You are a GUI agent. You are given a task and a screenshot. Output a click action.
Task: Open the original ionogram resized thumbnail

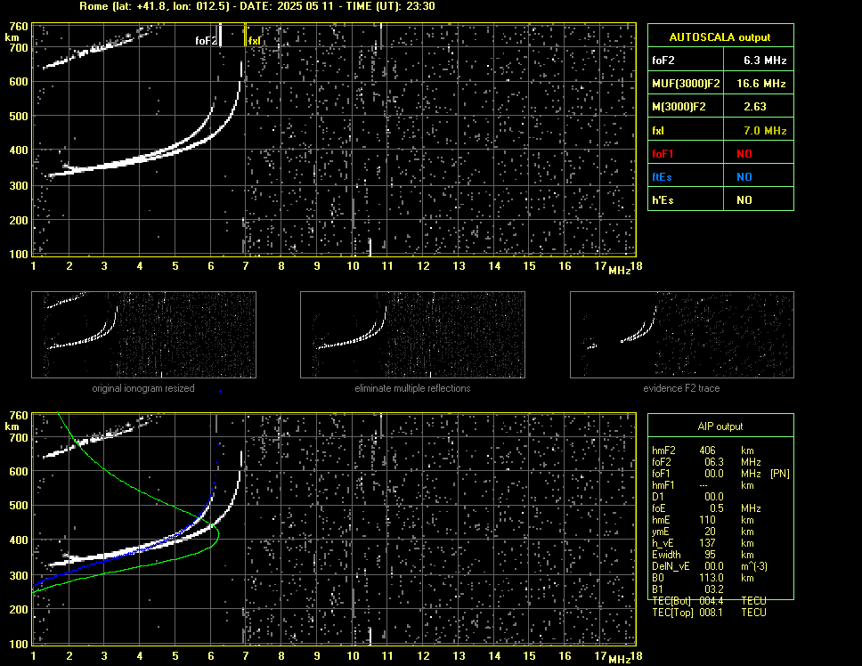point(143,335)
